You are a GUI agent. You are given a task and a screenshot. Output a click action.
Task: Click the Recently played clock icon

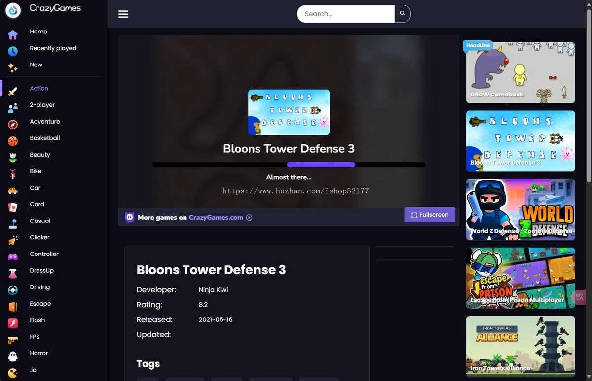point(13,51)
